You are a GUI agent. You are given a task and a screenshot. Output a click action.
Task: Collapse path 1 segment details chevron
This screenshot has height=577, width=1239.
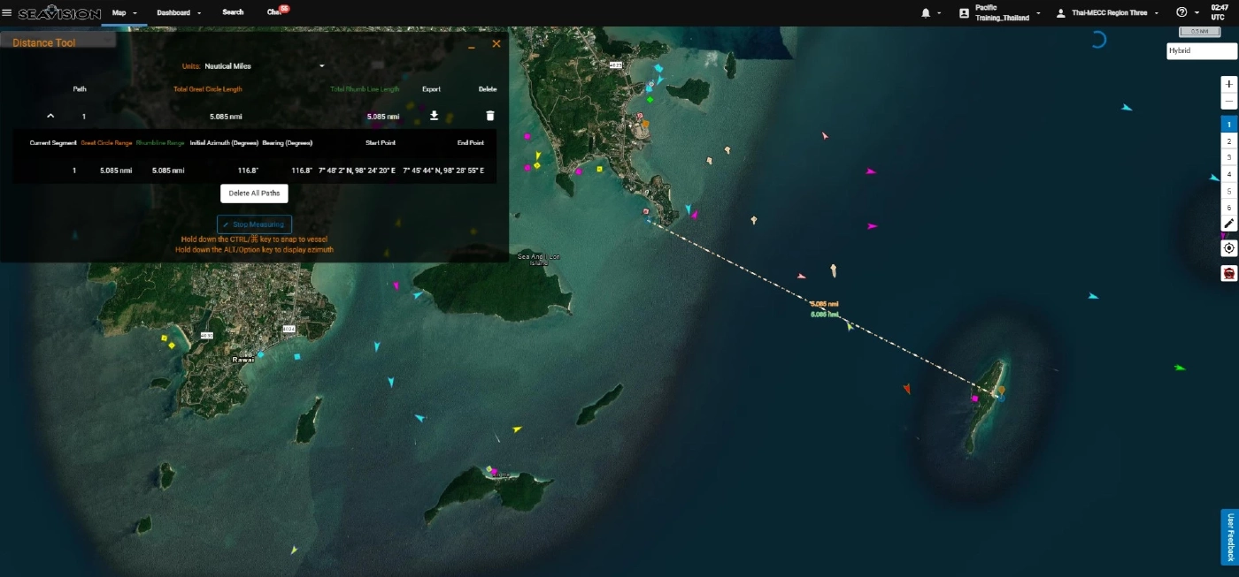point(50,116)
